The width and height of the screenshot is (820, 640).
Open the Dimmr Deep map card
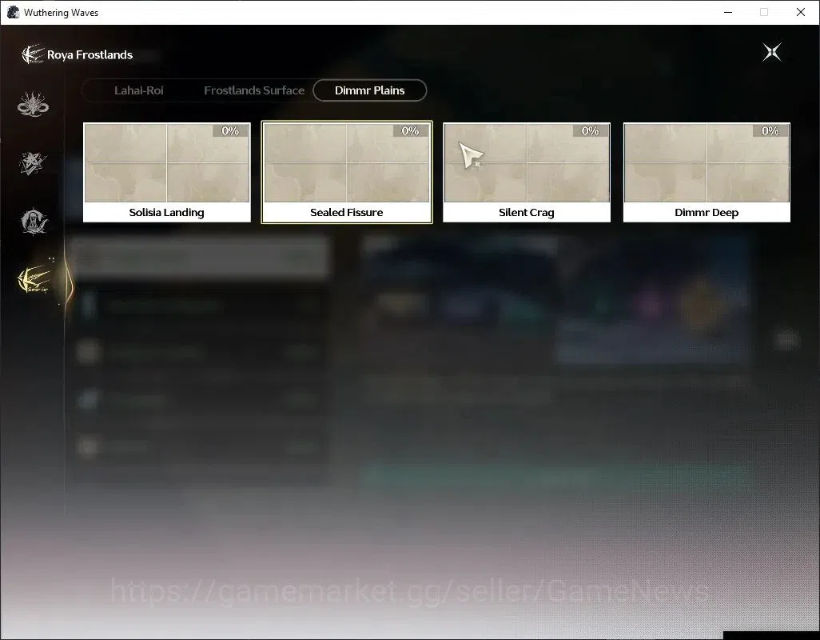707,172
